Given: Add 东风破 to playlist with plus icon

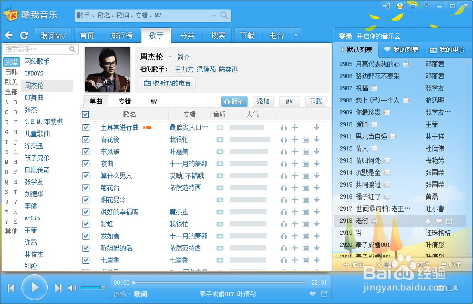Looking at the screenshot, I should 295,151.
